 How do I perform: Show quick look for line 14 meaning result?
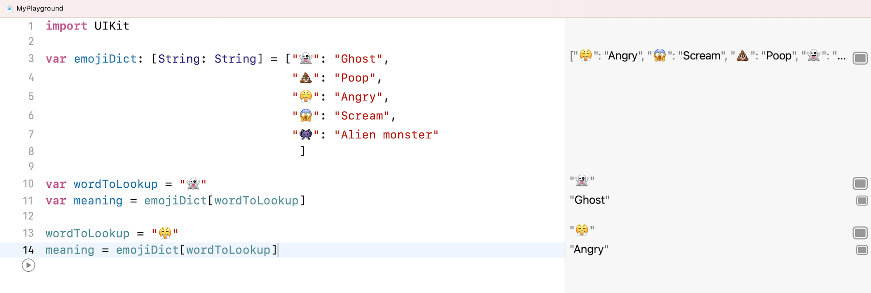[860, 249]
